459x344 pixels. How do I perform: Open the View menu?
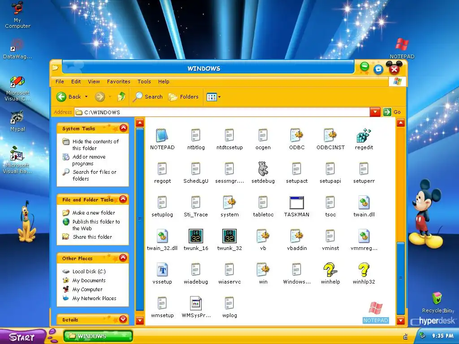click(94, 82)
